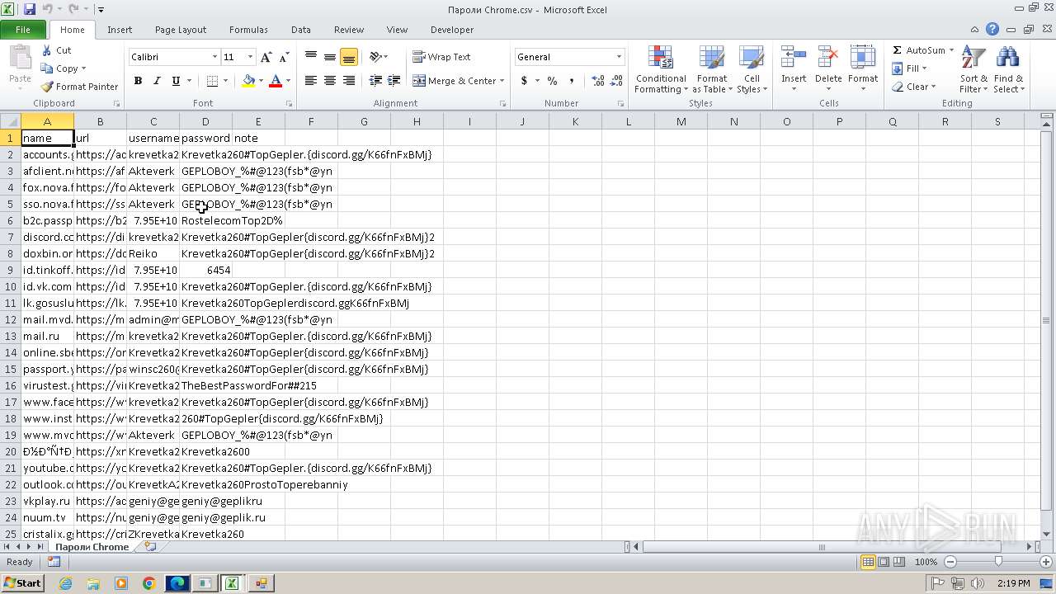This screenshot has width=1056, height=594.
Task: Open Google Chrome from the taskbar
Action: 149,583
